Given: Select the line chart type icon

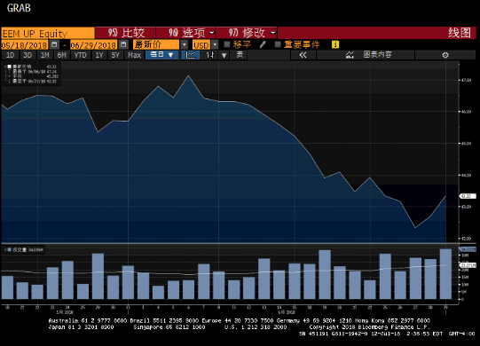Looking at the screenshot, I should coord(191,55).
